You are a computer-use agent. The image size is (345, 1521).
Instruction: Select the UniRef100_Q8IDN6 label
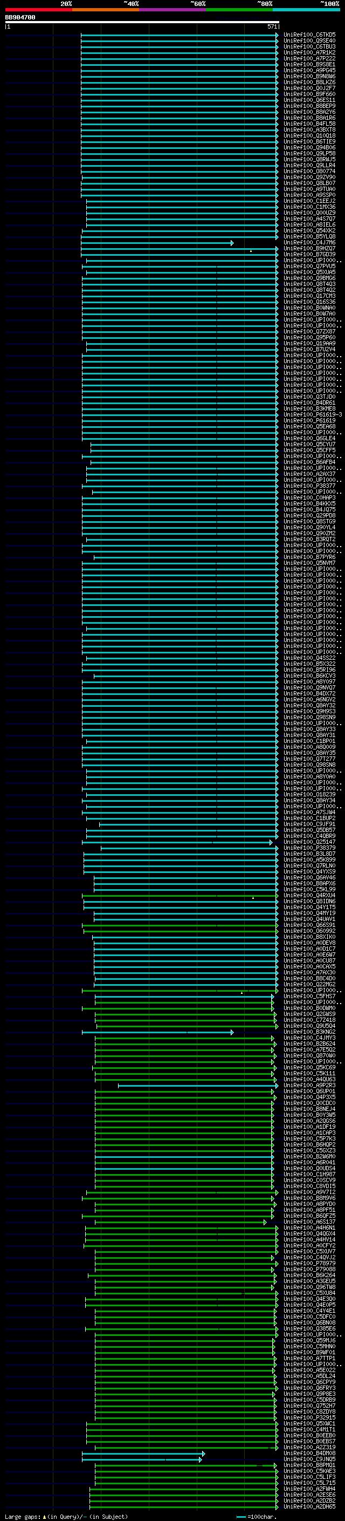coord(309,901)
